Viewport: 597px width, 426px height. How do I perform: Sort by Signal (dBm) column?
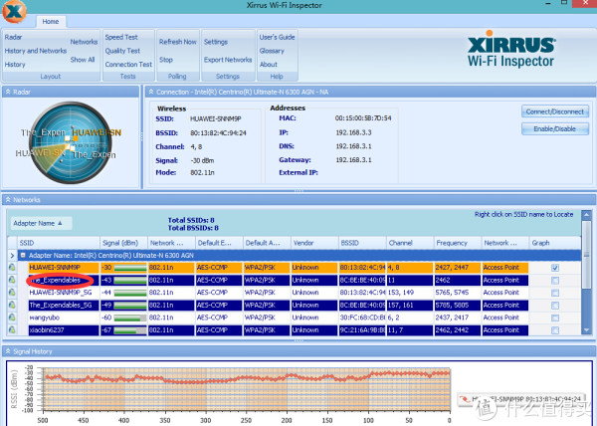click(123, 243)
